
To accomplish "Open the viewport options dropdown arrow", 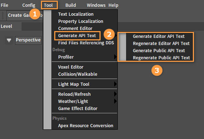I will coord(9,40).
